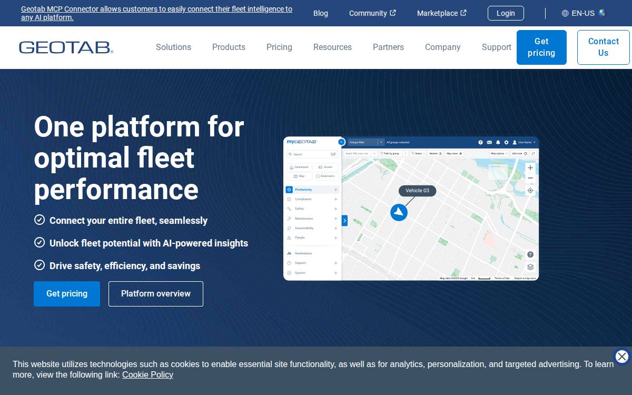Open the Map options dropdown
This screenshot has height=395, width=632.
499,153
